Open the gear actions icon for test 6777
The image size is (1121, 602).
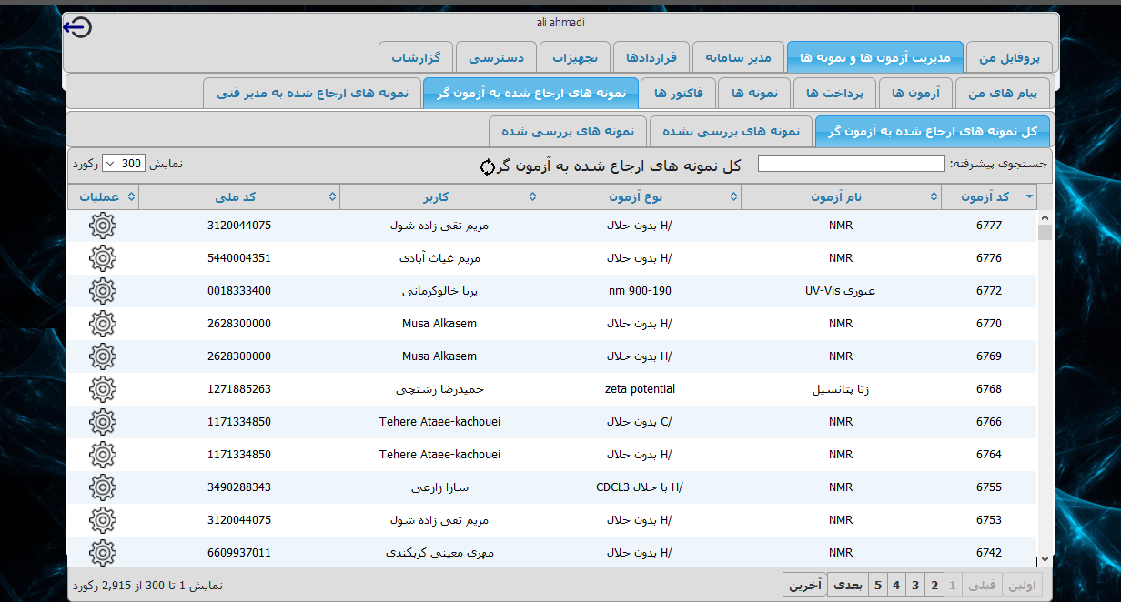(x=103, y=226)
